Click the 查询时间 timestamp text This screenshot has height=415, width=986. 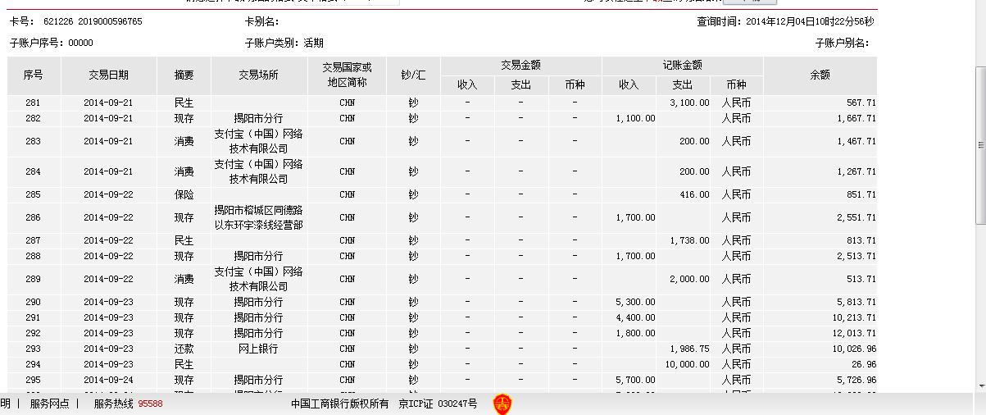pos(785,21)
